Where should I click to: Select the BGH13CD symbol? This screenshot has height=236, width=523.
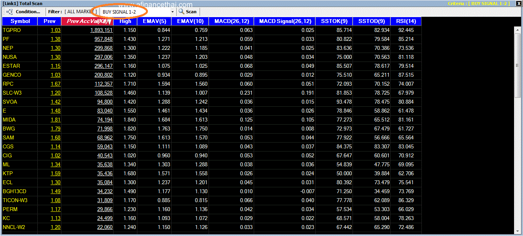coord(14,191)
